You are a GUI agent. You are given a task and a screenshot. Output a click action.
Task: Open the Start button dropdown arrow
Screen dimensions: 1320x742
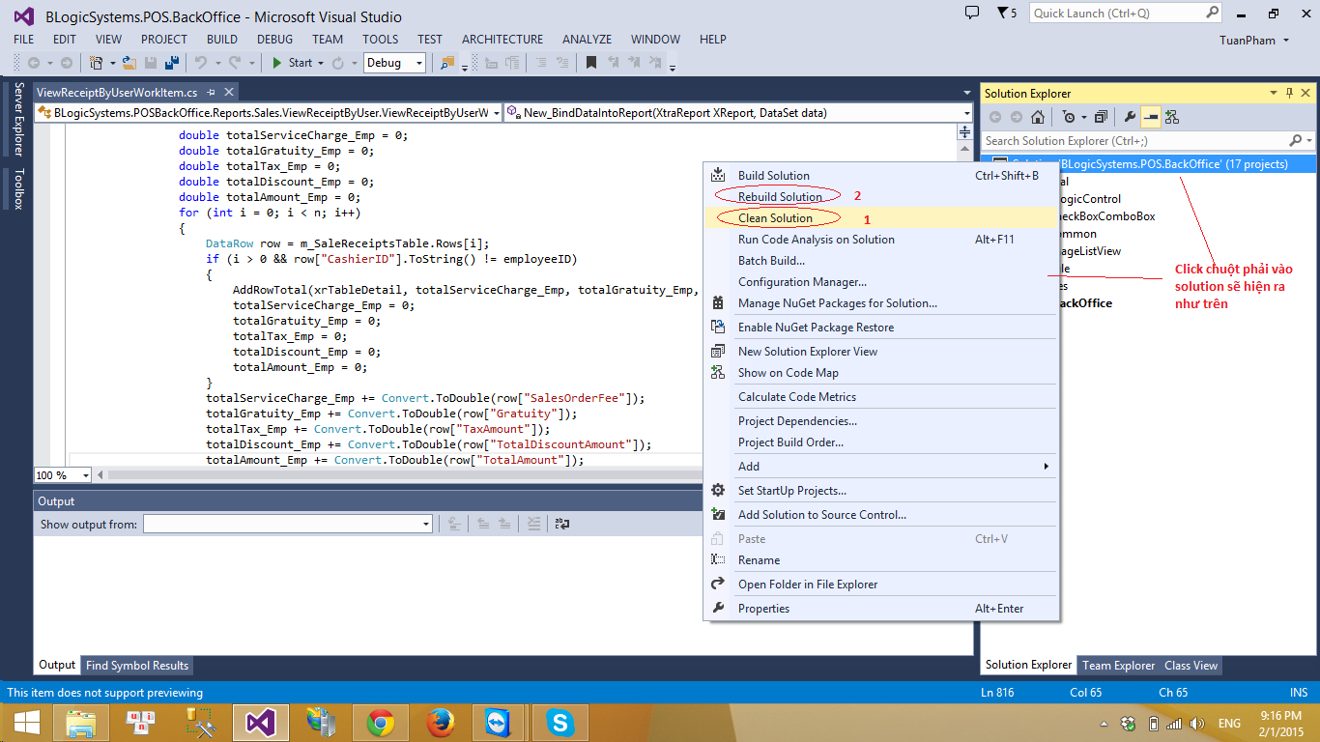pyautogui.click(x=321, y=63)
